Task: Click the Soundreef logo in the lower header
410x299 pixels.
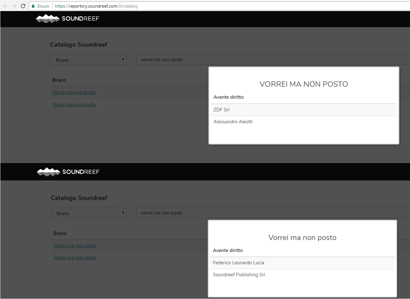Action: pos(68,172)
